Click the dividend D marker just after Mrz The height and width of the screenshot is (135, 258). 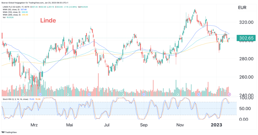tap(40, 95)
